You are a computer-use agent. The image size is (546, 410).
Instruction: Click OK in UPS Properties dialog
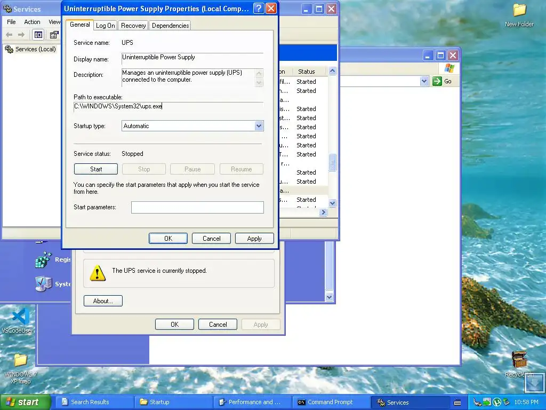(168, 239)
